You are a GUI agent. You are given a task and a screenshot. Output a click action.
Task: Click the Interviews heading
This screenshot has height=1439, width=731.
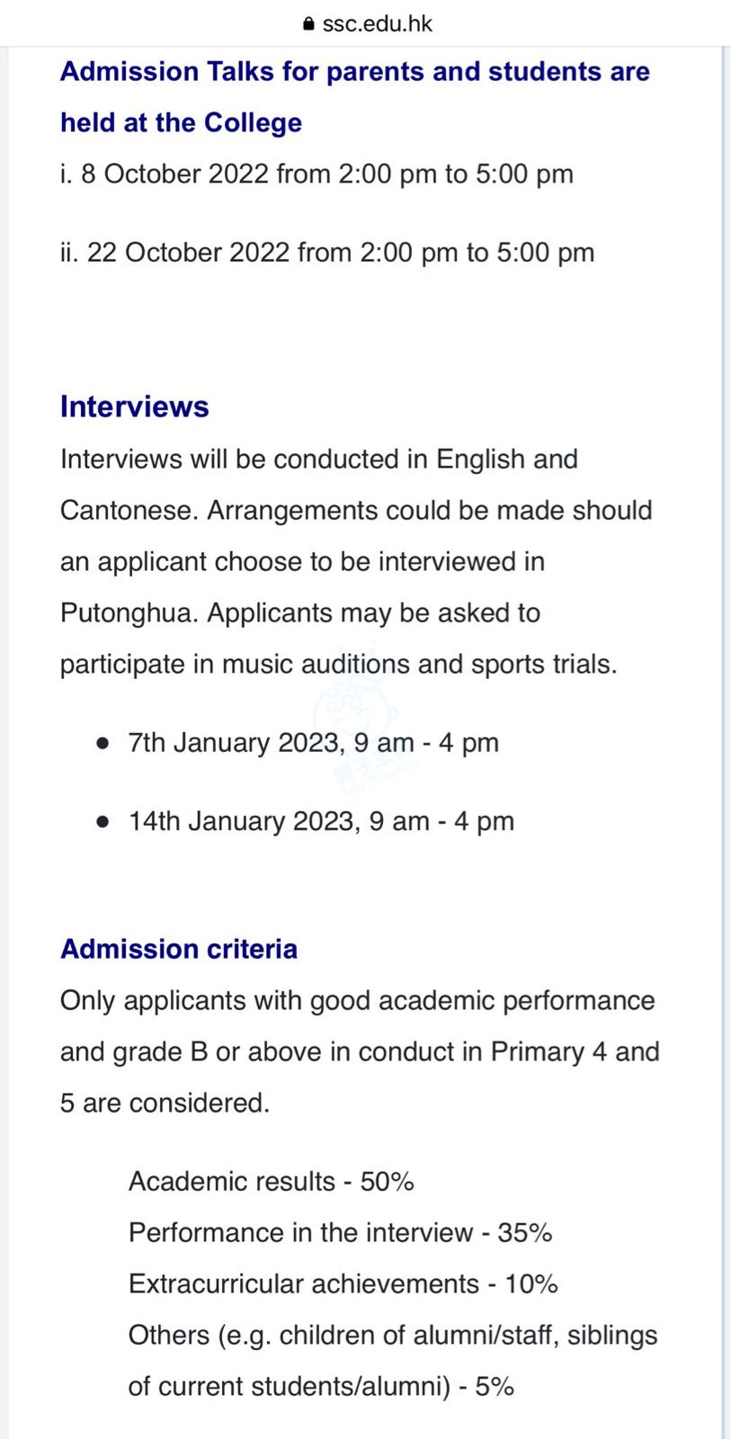[134, 407]
